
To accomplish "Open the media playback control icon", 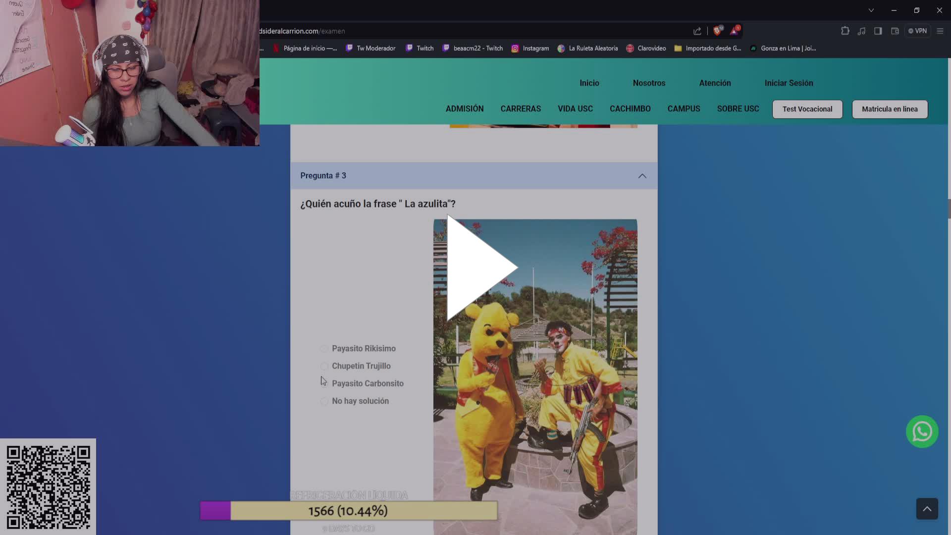I will (x=862, y=31).
